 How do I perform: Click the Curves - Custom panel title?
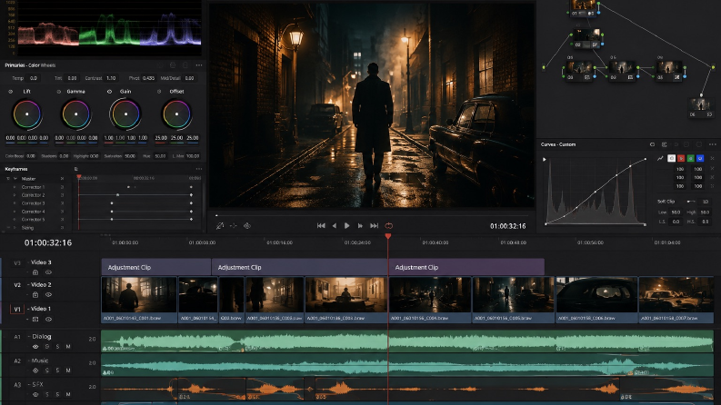(x=557, y=144)
